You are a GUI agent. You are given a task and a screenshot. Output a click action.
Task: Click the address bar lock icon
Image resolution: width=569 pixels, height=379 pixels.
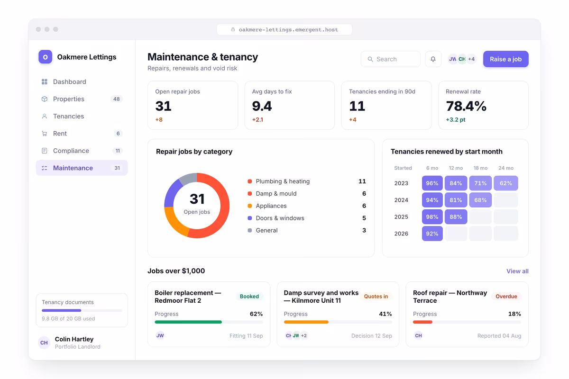point(233,29)
